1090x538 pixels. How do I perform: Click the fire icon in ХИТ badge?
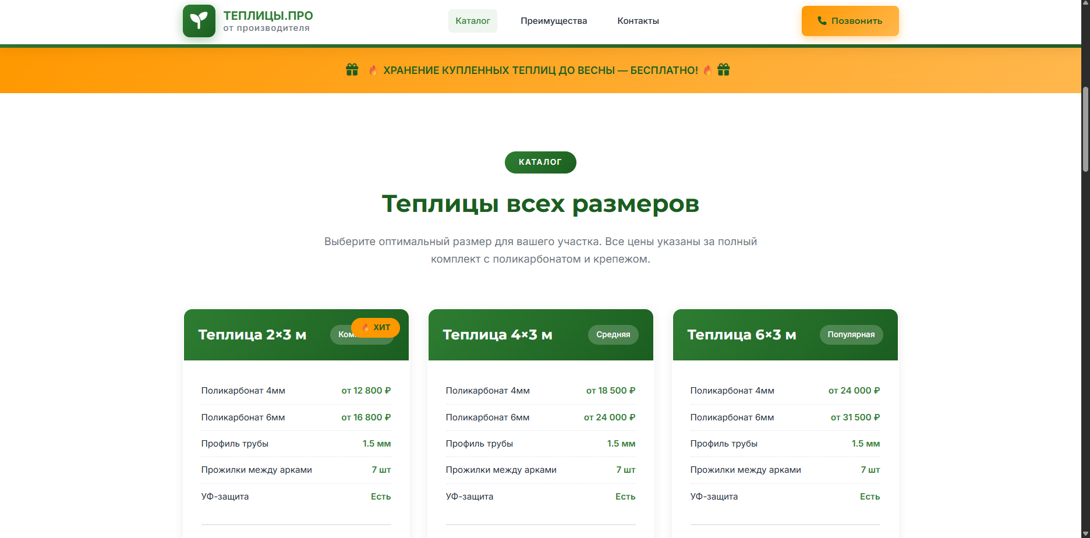pyautogui.click(x=366, y=327)
